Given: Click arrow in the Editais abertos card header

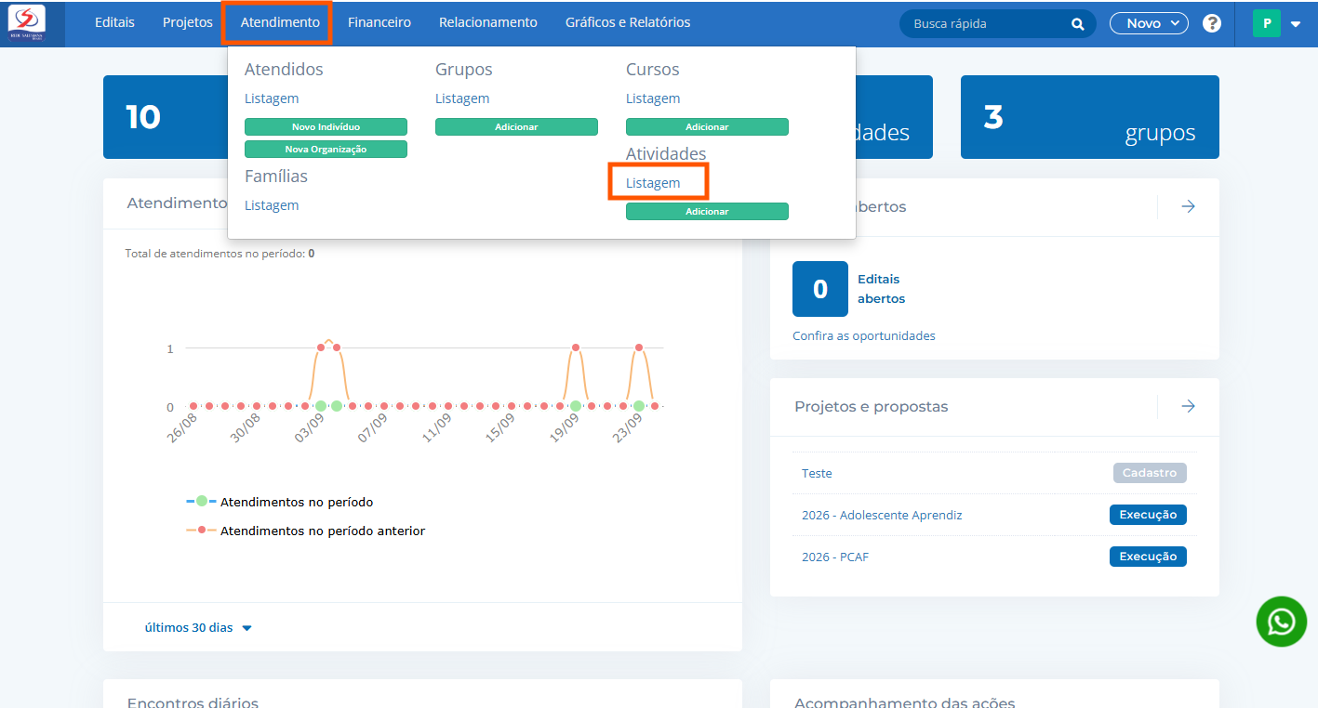Looking at the screenshot, I should (x=1188, y=206).
